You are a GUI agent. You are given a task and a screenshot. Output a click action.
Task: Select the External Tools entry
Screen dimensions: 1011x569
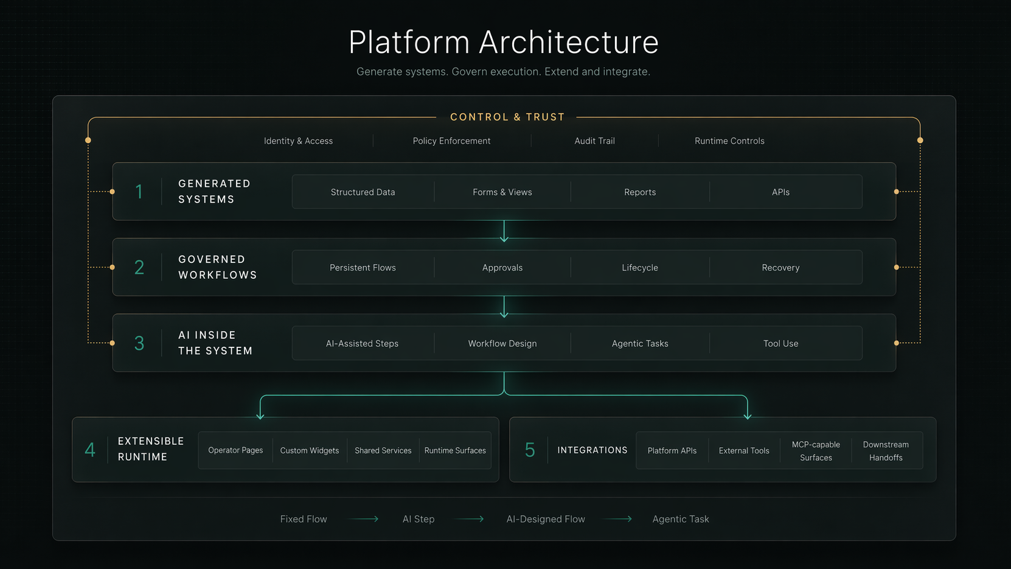[x=743, y=450]
